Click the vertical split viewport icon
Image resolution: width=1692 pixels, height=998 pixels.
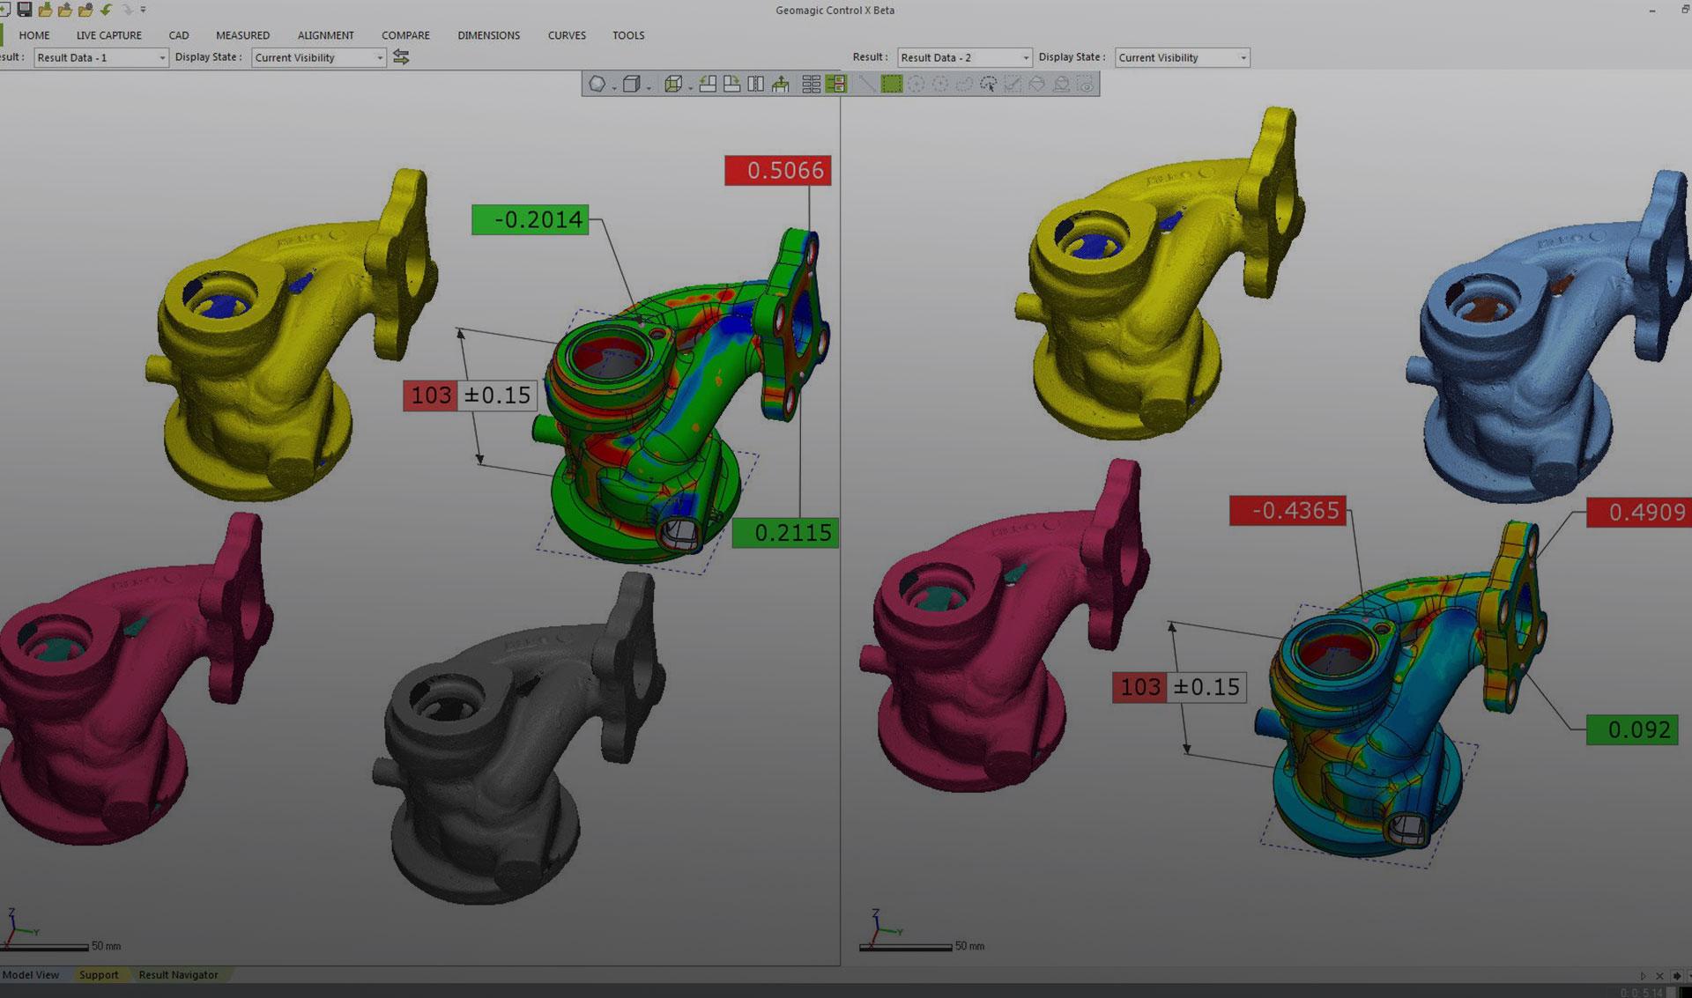[755, 85]
